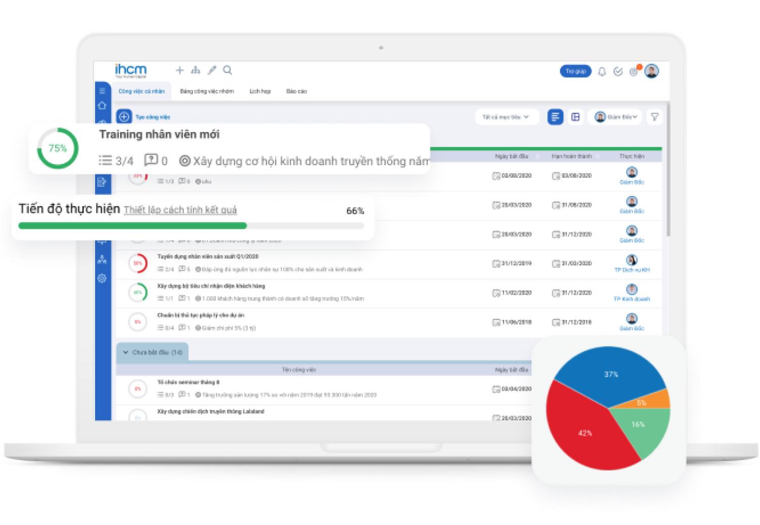Sort by Hạn hoàn thành column header
Screen dimensions: 760x525
click(572, 156)
